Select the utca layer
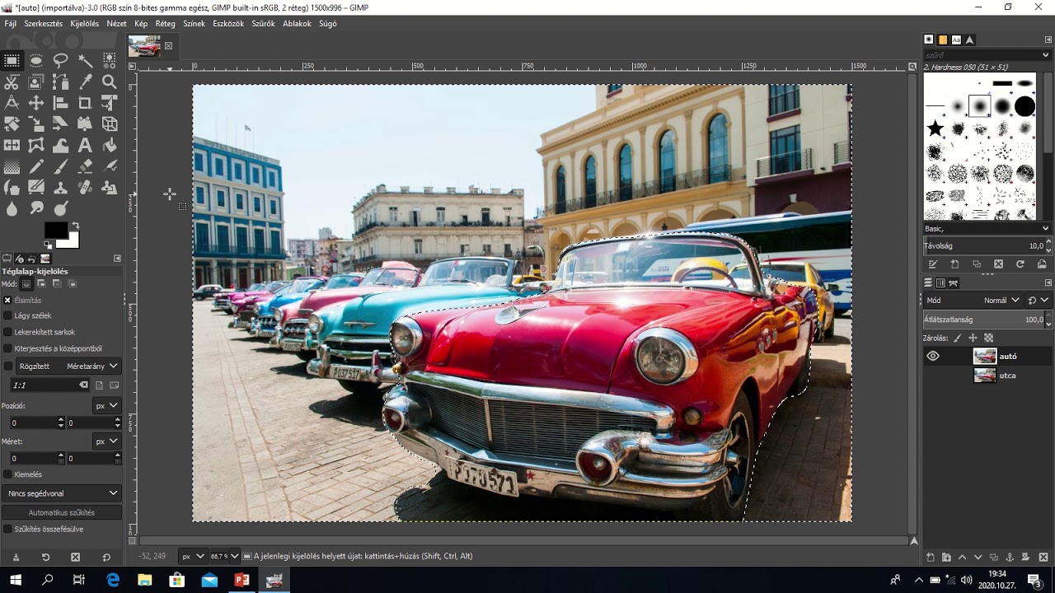Screen dimensions: 1055x593 (x=987, y=376)
